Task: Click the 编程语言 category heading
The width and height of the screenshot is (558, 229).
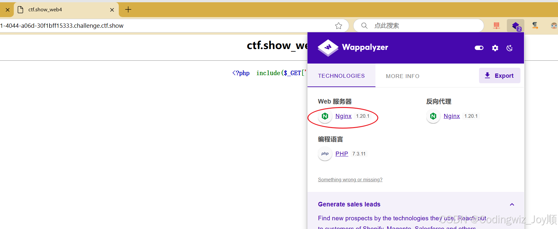Action: click(x=330, y=139)
